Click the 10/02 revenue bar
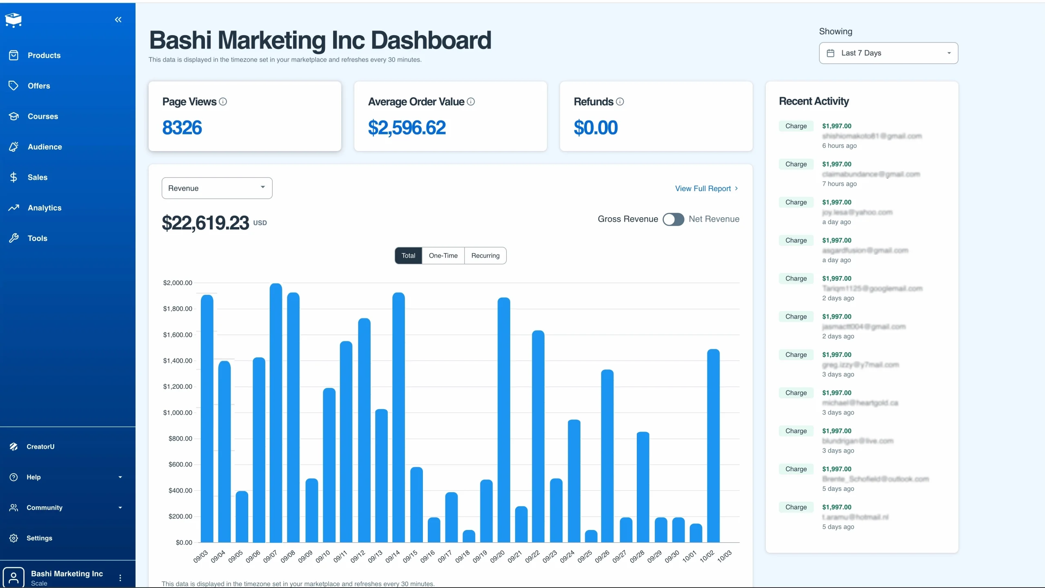The width and height of the screenshot is (1045, 588). tap(714, 446)
